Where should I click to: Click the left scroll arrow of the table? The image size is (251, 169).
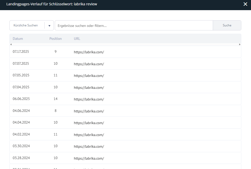point(11,44)
